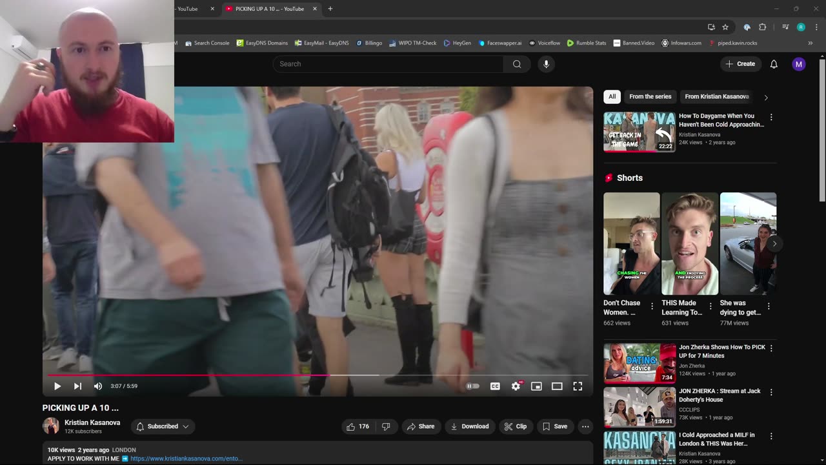Select the From Kristian Kasanova chip

[x=717, y=97]
